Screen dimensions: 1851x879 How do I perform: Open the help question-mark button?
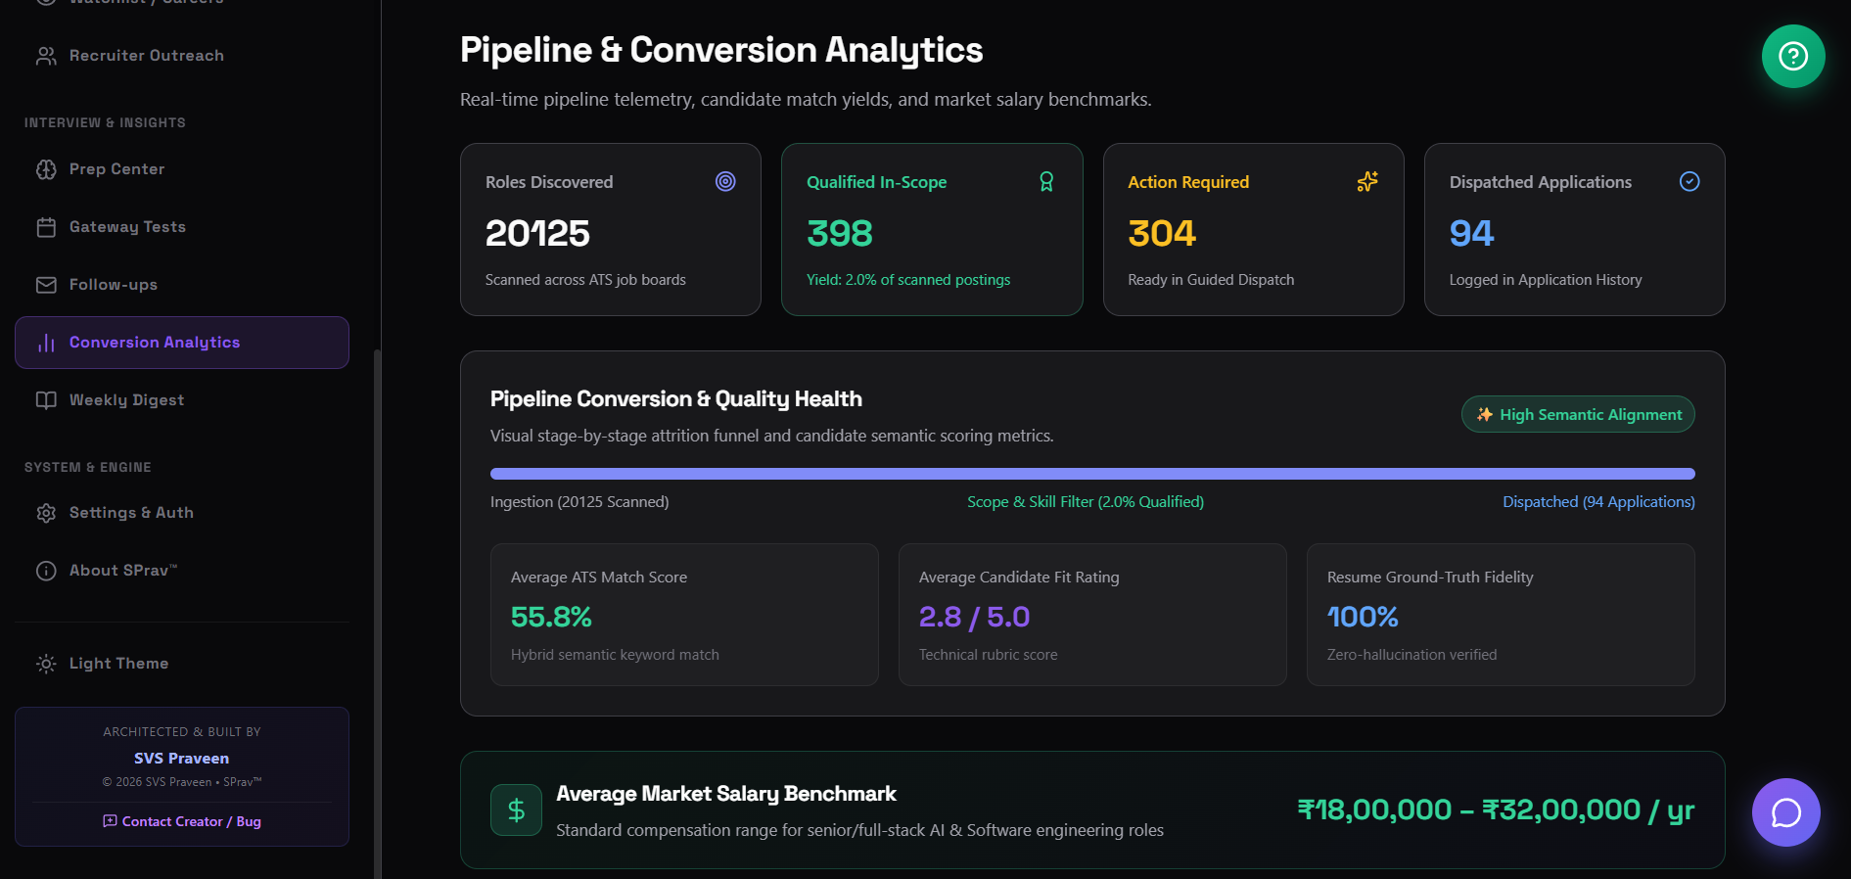point(1793,56)
